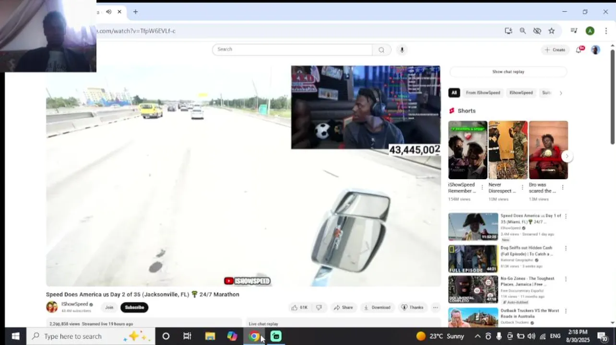
Task: Open 'No-Go Zones - The Toughest Places' video
Action: [527, 281]
